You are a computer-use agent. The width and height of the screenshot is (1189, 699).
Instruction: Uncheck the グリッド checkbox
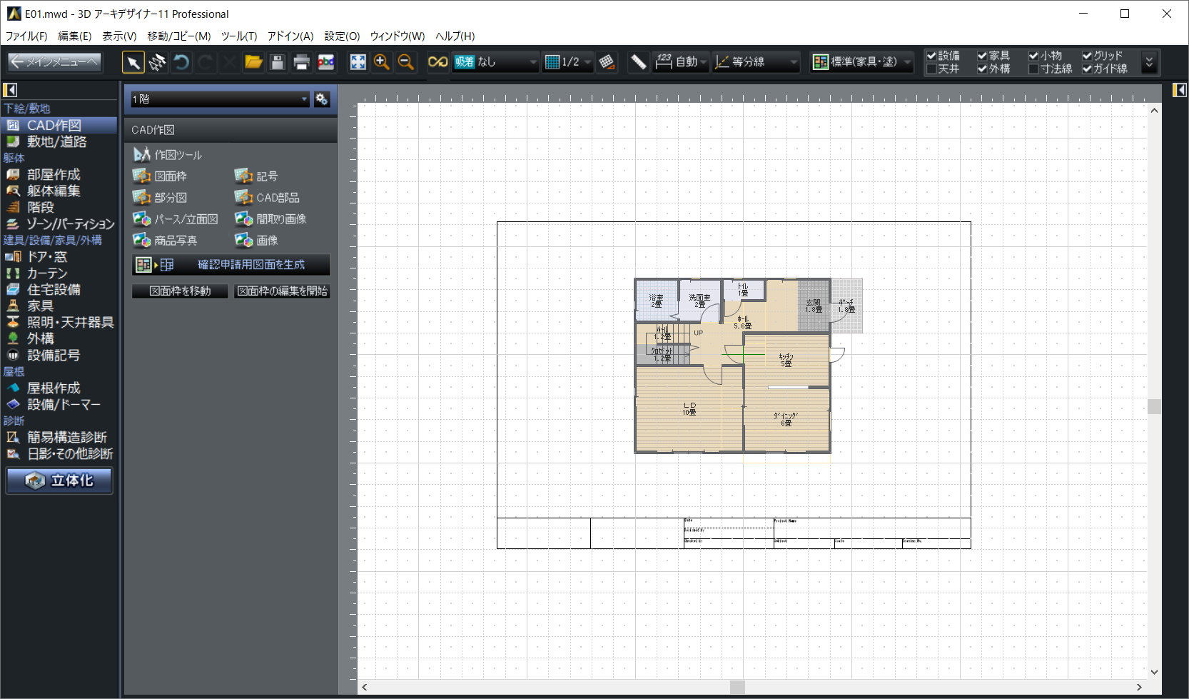(x=1087, y=56)
